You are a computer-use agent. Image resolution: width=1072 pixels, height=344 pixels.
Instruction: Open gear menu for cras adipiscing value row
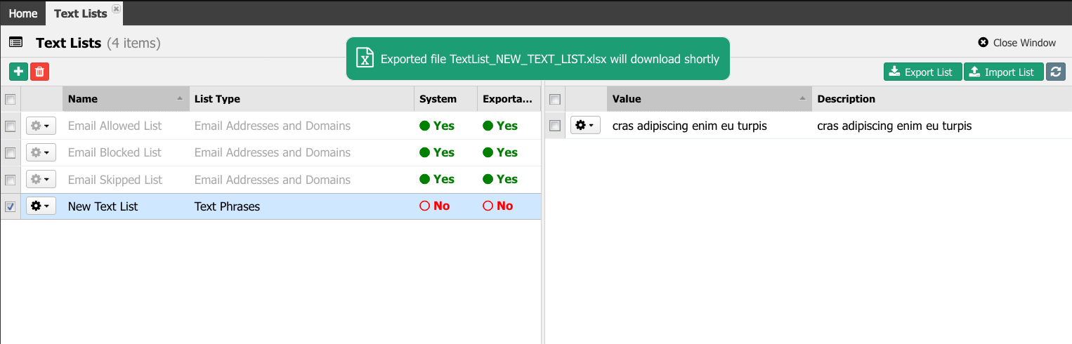click(x=585, y=126)
